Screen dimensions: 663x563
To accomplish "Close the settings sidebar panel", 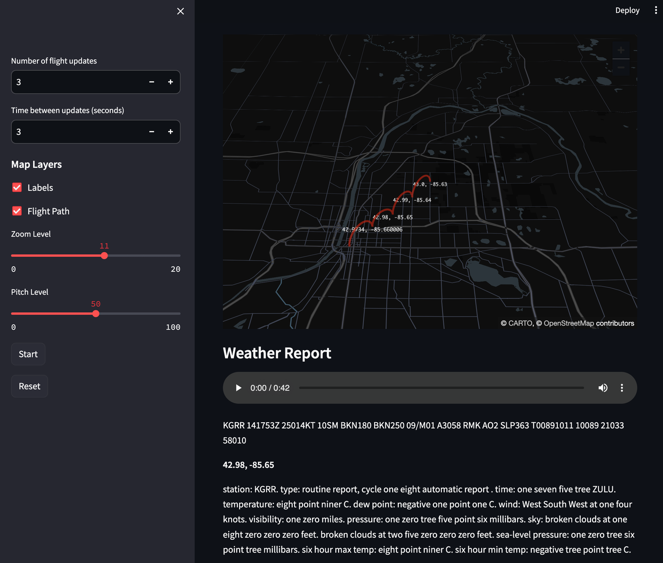I will [x=180, y=11].
